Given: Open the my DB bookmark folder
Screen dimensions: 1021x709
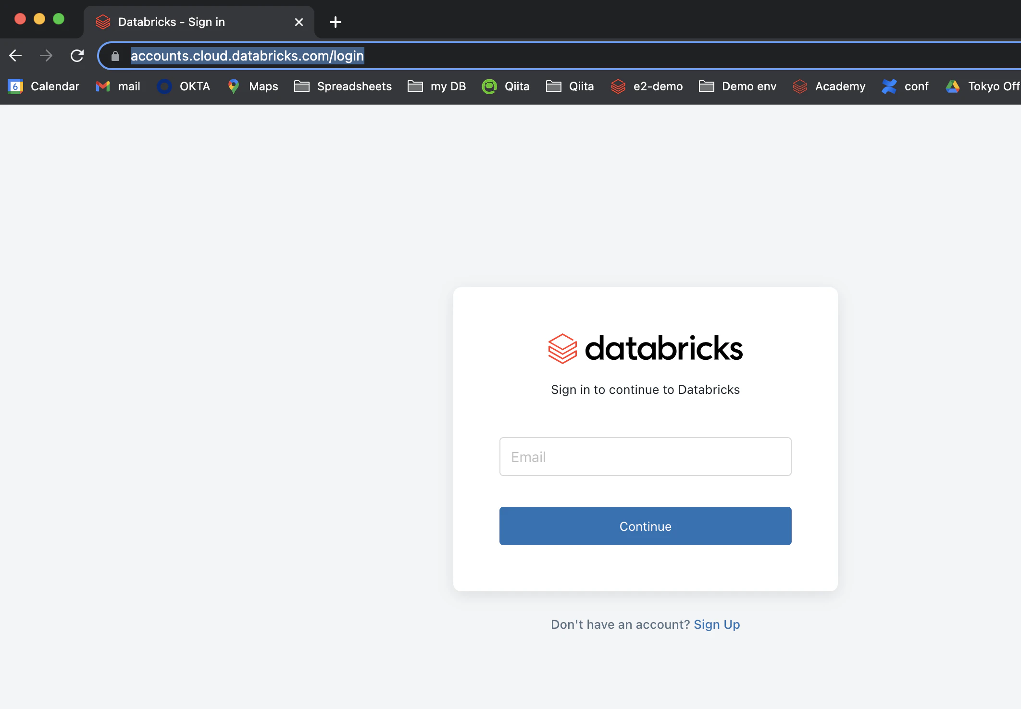Looking at the screenshot, I should [436, 86].
